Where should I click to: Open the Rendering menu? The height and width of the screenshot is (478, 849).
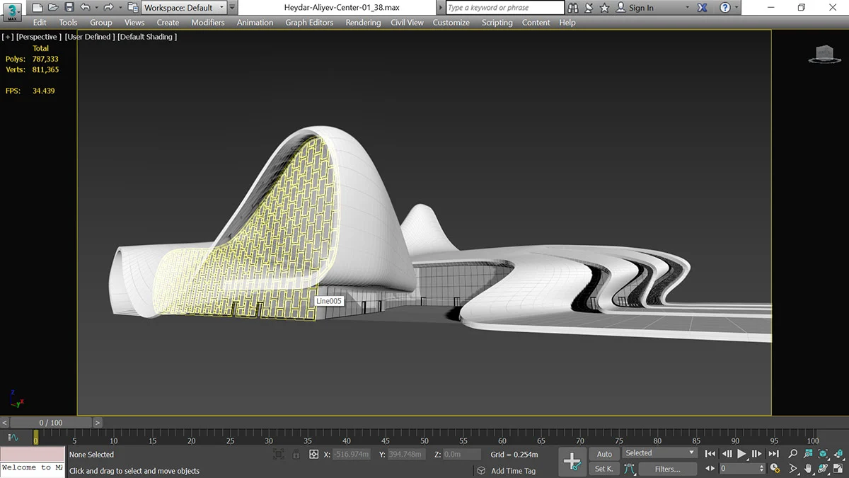(x=363, y=23)
